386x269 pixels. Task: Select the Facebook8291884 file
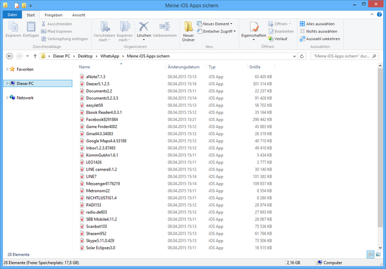(x=102, y=119)
